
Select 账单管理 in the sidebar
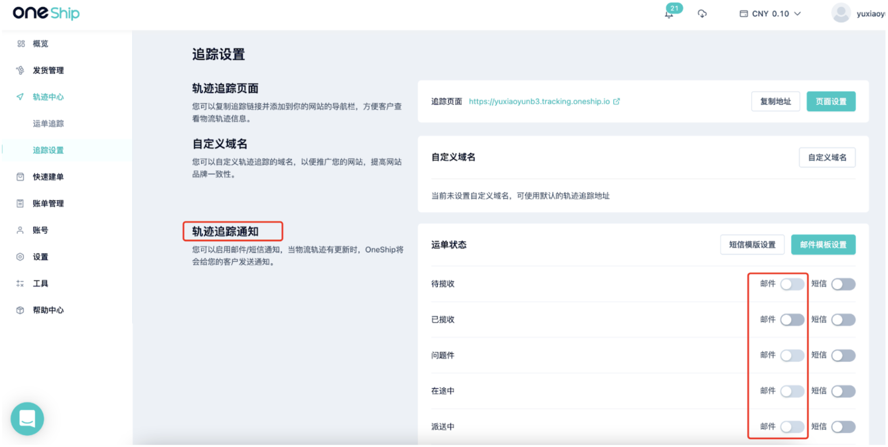click(48, 204)
